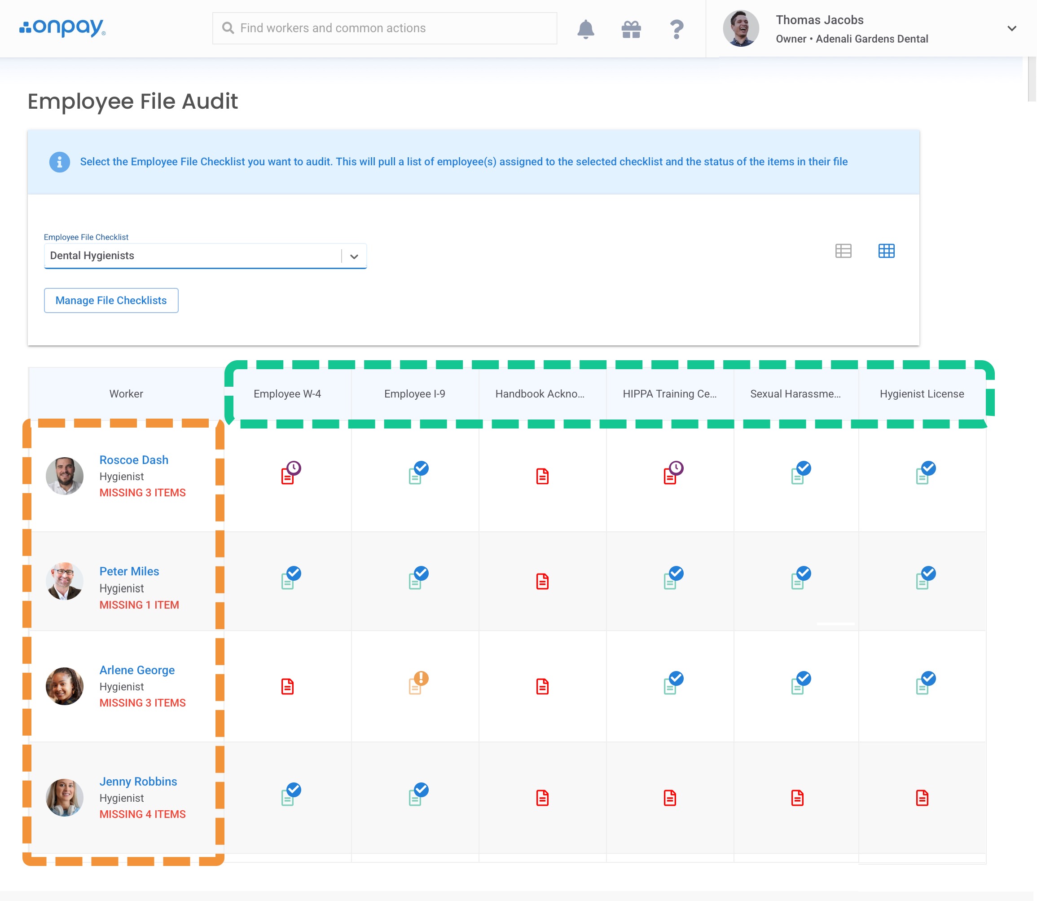Screen dimensions: 1037x901
Task: Click the Employee W-4 column header
Action: pyautogui.click(x=287, y=394)
